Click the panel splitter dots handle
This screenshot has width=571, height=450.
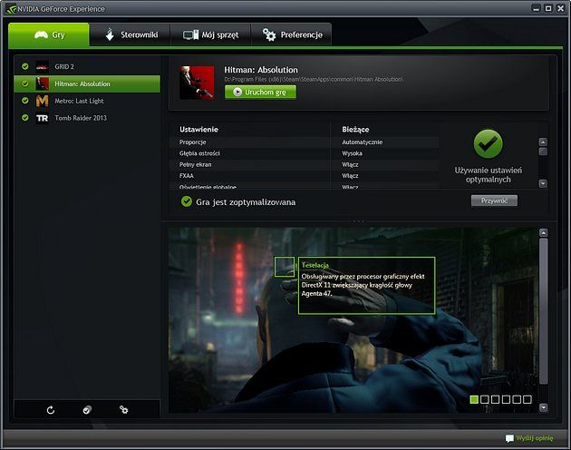(x=358, y=221)
